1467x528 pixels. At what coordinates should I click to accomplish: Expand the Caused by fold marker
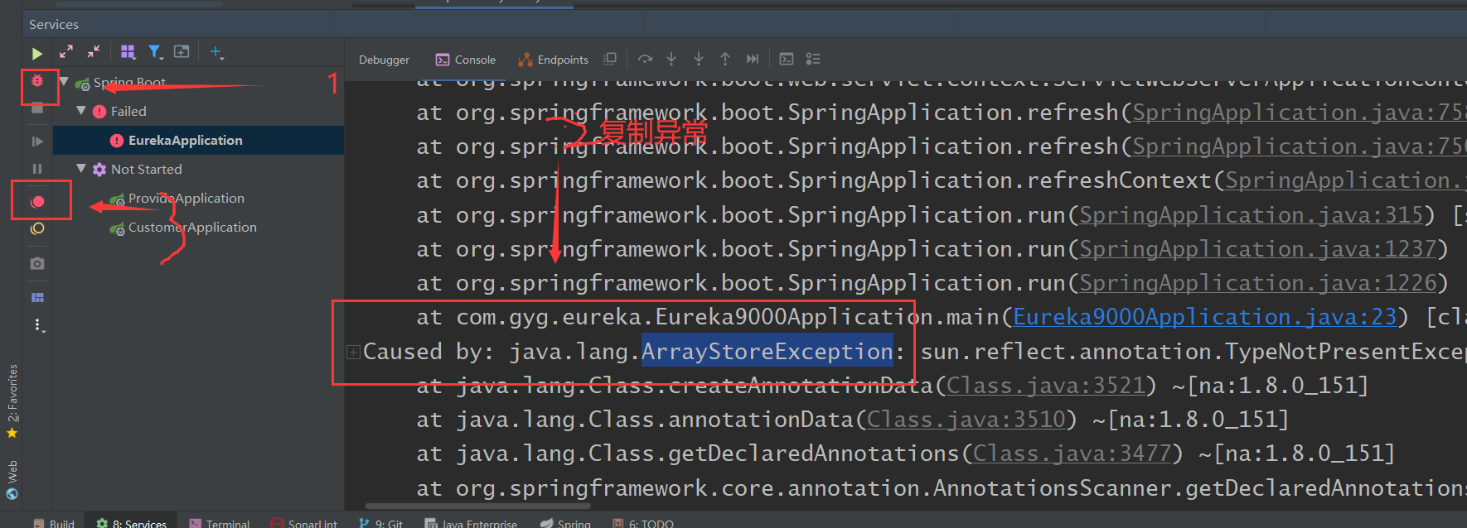(353, 353)
